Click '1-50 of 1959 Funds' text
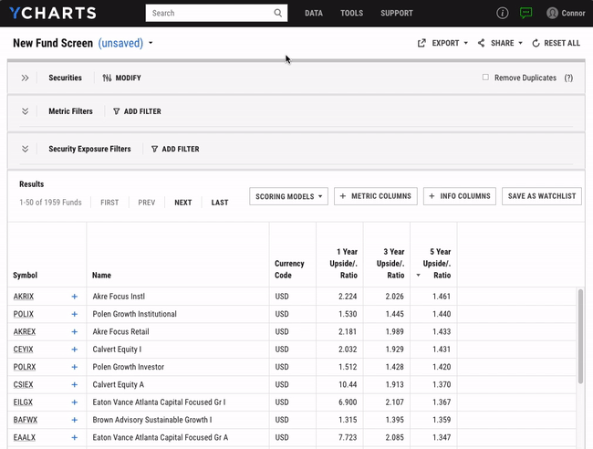 click(50, 203)
